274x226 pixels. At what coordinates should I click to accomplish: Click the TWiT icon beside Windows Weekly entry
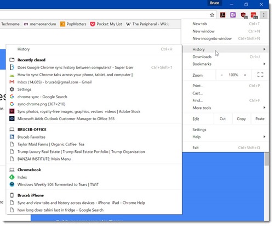[x=12, y=184]
